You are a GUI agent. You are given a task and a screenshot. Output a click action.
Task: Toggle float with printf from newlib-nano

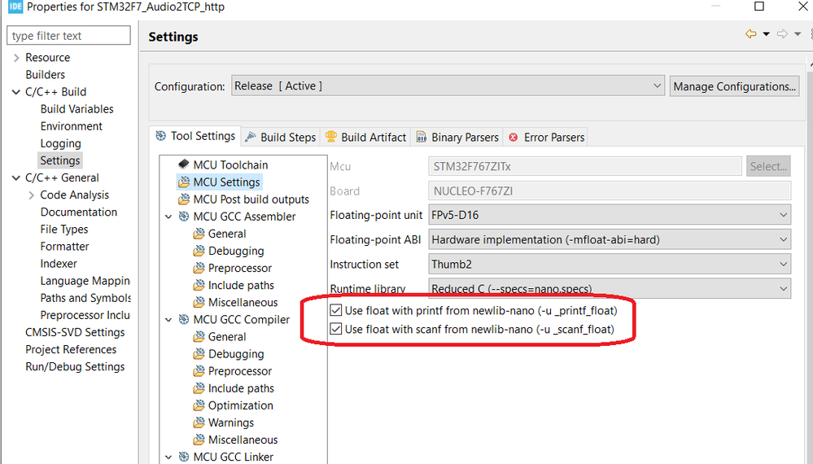[336, 310]
